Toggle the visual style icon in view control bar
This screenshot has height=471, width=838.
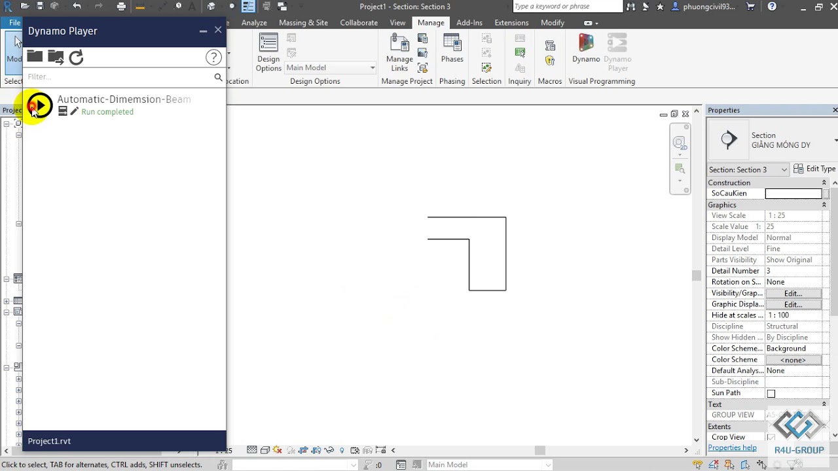265,450
